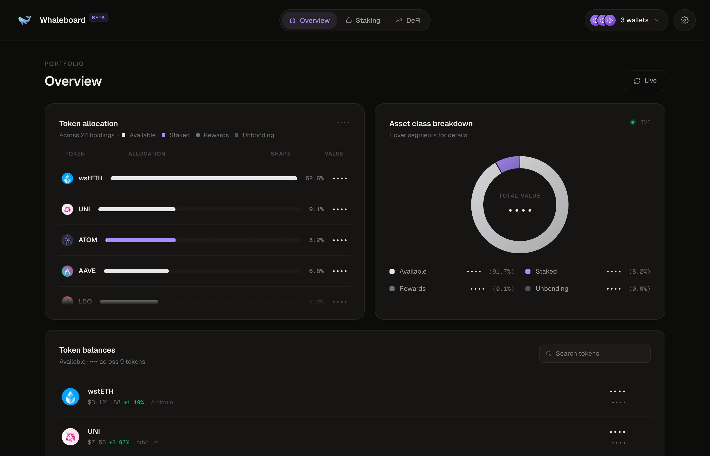The height and width of the screenshot is (456, 710).
Task: Click the (0.0%) Unbonding percentage
Action: (640, 289)
